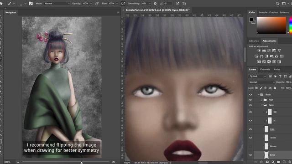Toggle the airbrush build-up effect
The image size is (292, 164).
pos(123,3)
